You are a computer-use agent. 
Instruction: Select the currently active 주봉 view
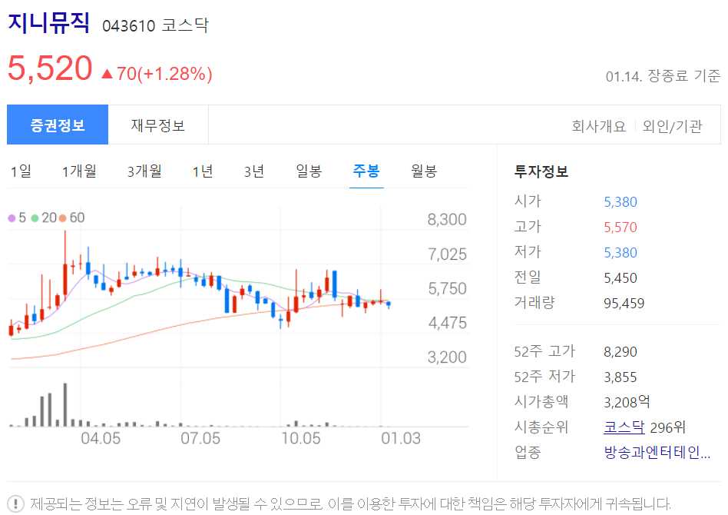tap(366, 171)
